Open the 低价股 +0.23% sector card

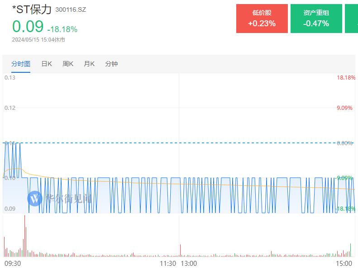pos(262,19)
